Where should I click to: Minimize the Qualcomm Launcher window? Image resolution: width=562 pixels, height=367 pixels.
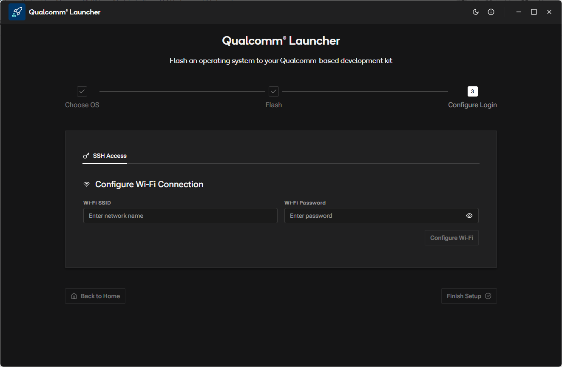pyautogui.click(x=519, y=12)
